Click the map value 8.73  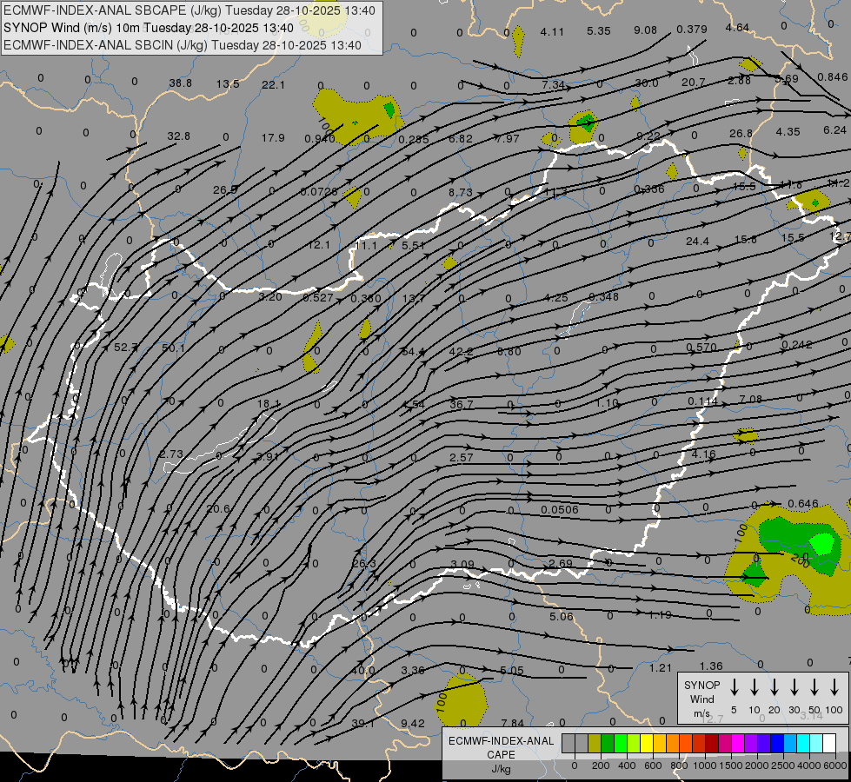pos(461,192)
